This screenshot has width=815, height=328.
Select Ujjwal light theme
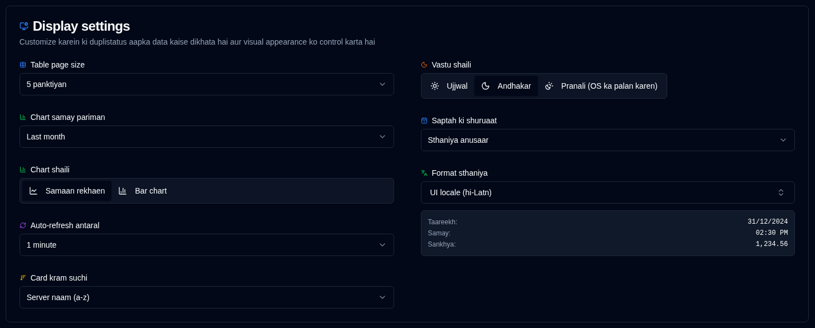pos(449,86)
